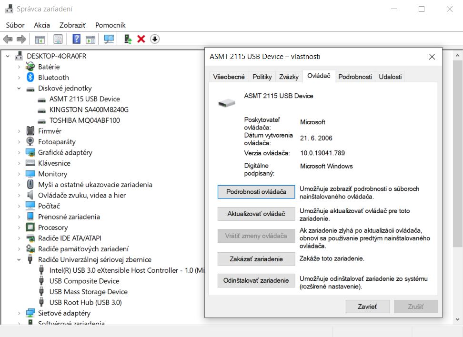Expand the Sieťové adaptéry category
The image size is (463, 337).
19,313
